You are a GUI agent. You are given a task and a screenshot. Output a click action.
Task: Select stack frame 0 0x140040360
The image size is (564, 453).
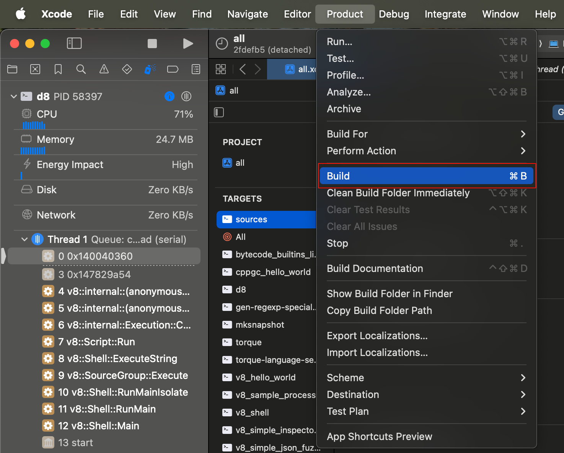(x=104, y=256)
